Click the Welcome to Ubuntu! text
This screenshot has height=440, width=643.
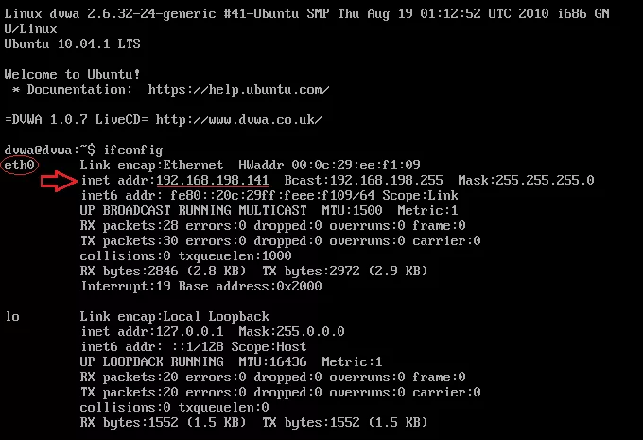pyautogui.click(x=72, y=75)
